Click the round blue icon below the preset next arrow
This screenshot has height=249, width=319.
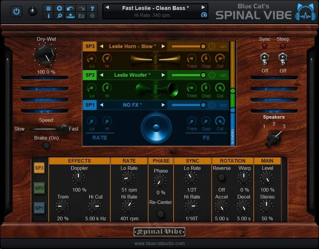pyautogui.click(x=204, y=15)
